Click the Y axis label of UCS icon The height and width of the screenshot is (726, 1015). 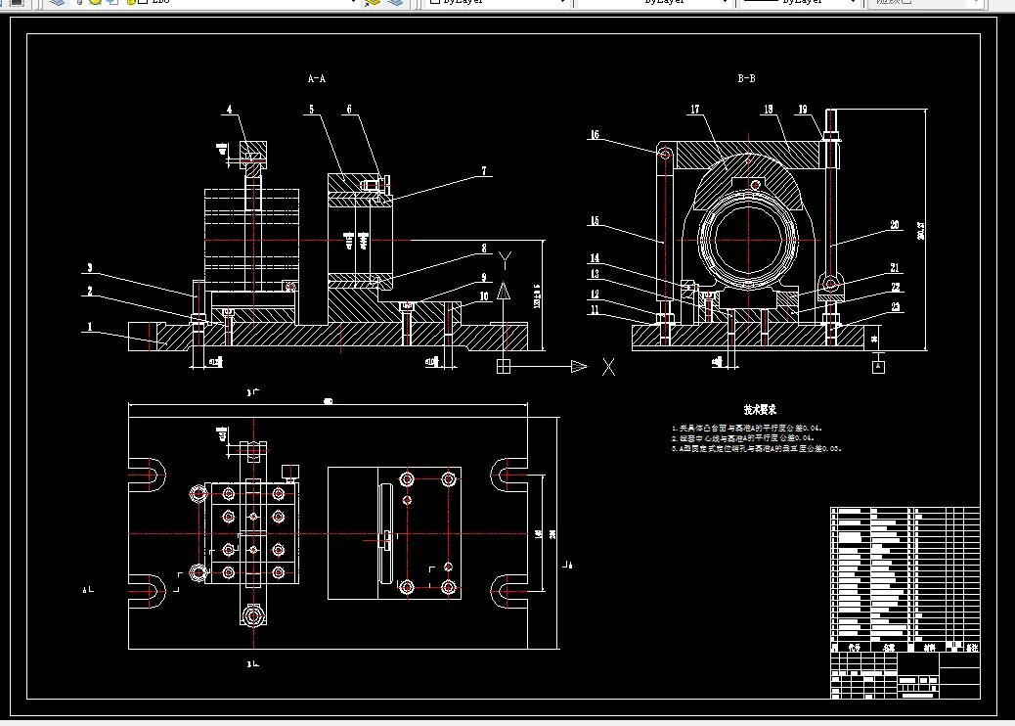point(506,260)
